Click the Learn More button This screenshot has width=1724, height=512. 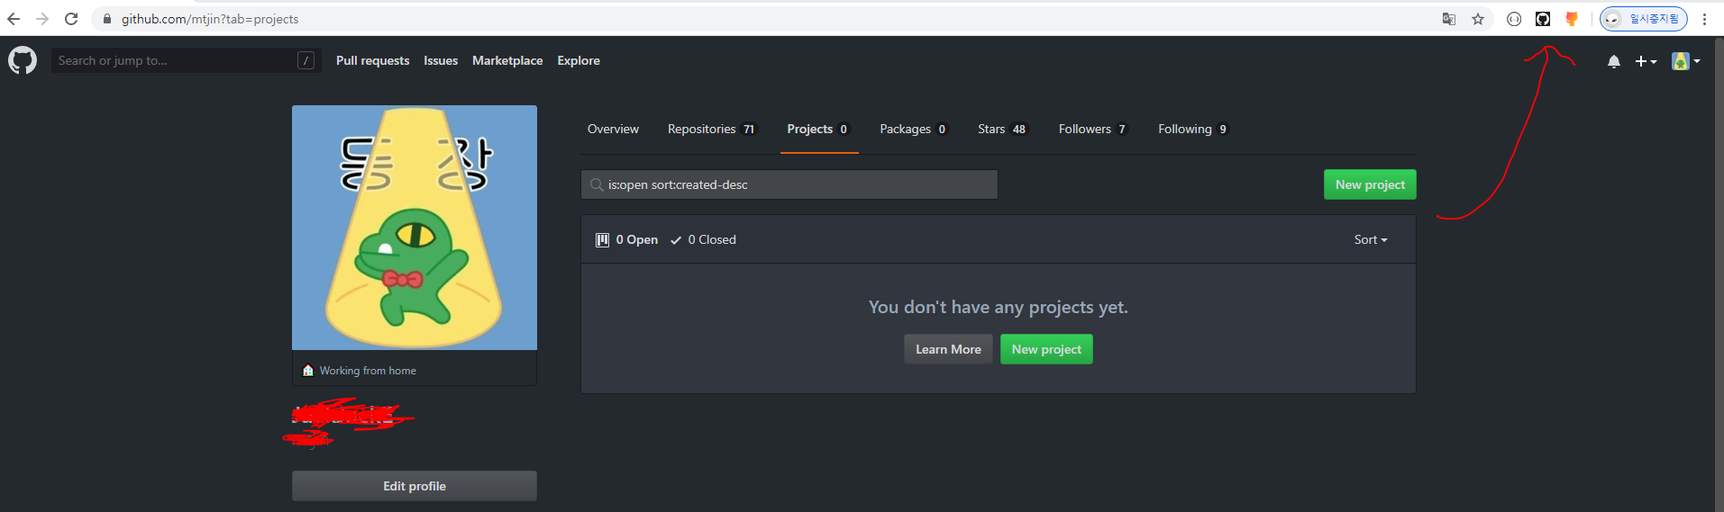click(948, 349)
